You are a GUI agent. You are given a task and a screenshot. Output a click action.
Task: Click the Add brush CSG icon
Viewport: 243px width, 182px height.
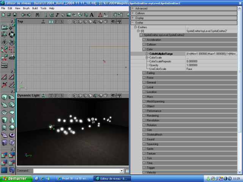tap(4, 155)
